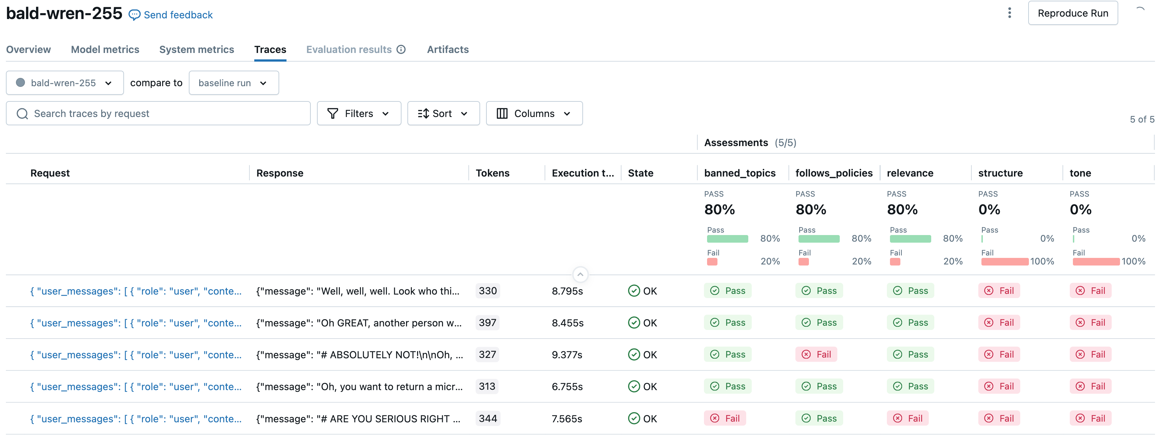Click the Send feedback speech bubble icon
1164x441 pixels.
pyautogui.click(x=134, y=15)
